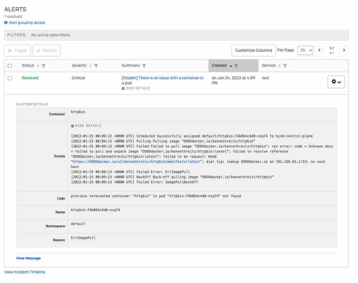
Task: Click the Summary column filter icon
Action: point(144,66)
